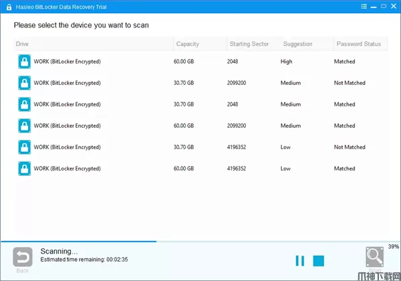401x281 pixels.
Task: Sort by the Password Status column header
Action: (x=358, y=44)
